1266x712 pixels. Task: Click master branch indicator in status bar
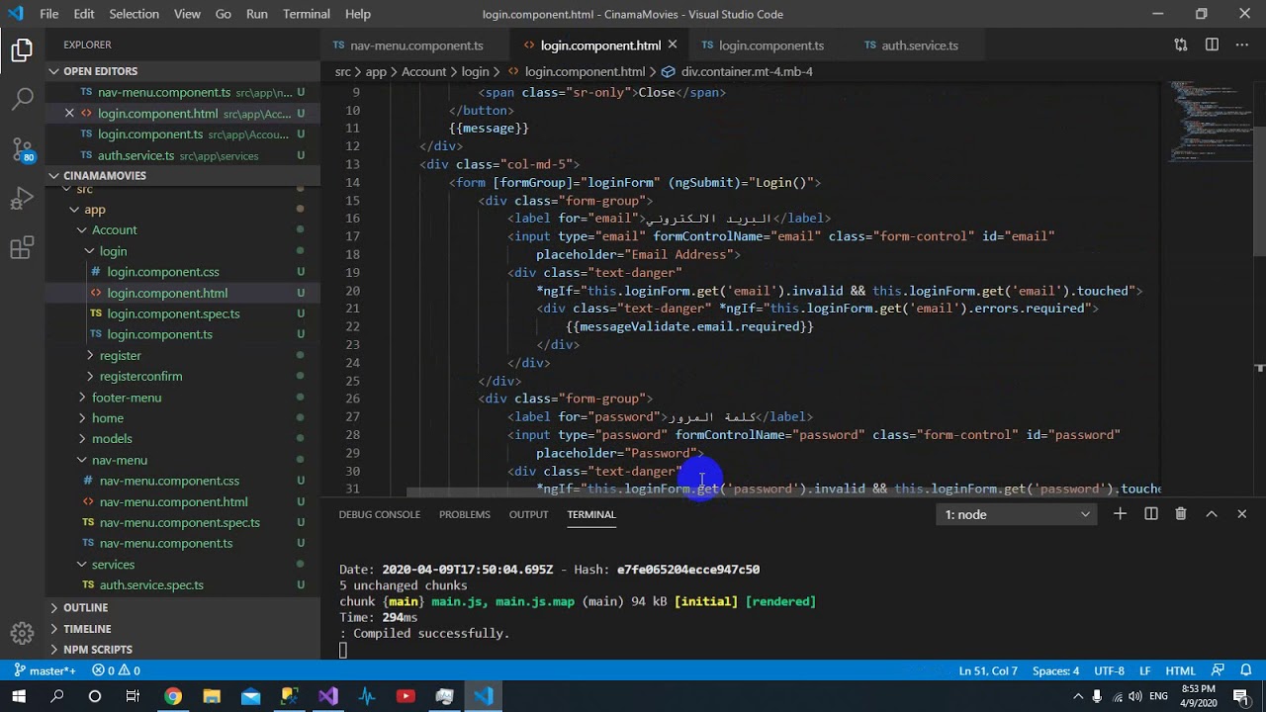(45, 670)
